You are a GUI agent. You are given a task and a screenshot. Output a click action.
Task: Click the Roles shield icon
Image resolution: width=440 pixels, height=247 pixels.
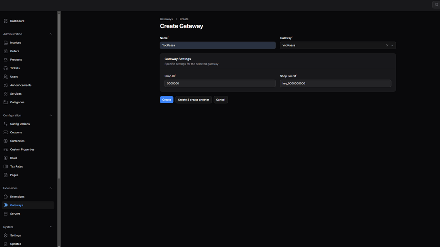pyautogui.click(x=6, y=158)
